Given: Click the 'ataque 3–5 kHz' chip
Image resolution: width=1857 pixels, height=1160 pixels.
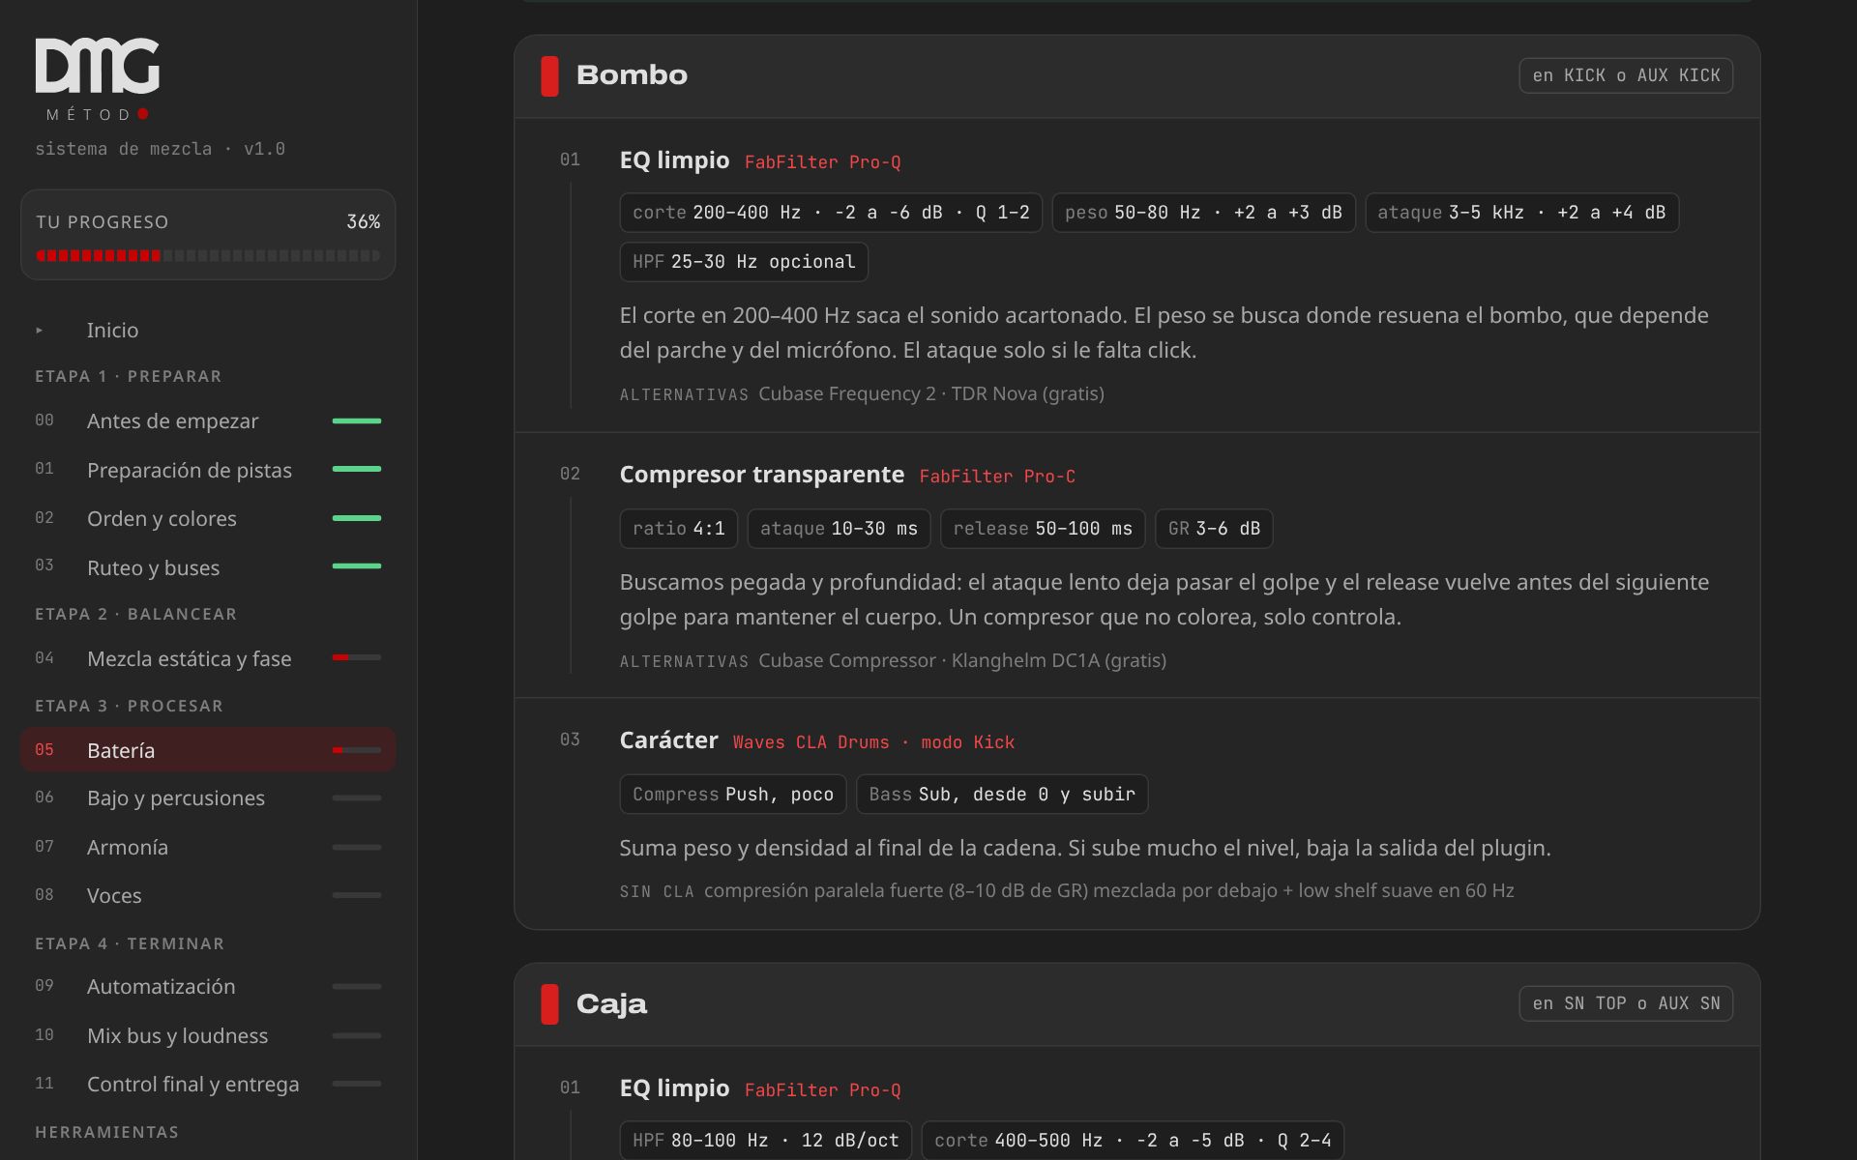Looking at the screenshot, I should (1521, 213).
